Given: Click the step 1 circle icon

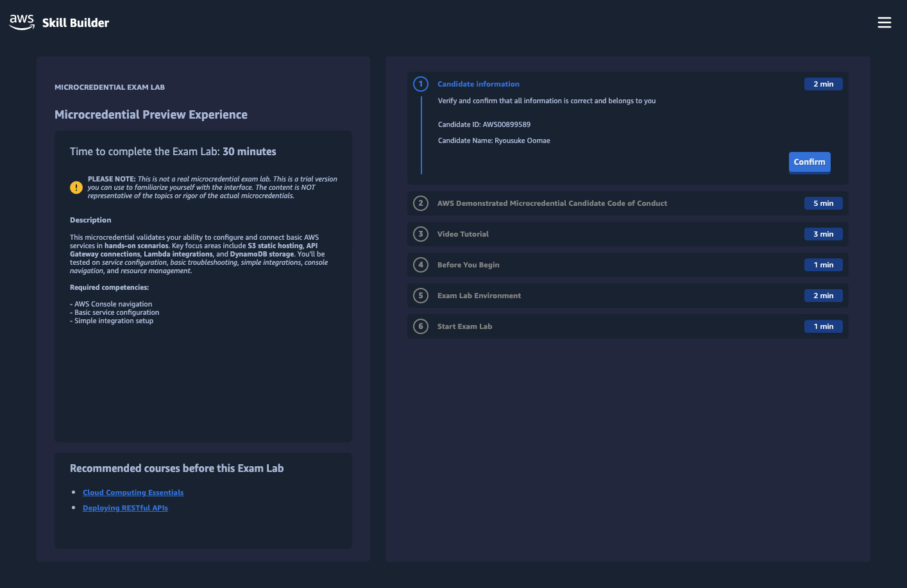Looking at the screenshot, I should coord(421,84).
